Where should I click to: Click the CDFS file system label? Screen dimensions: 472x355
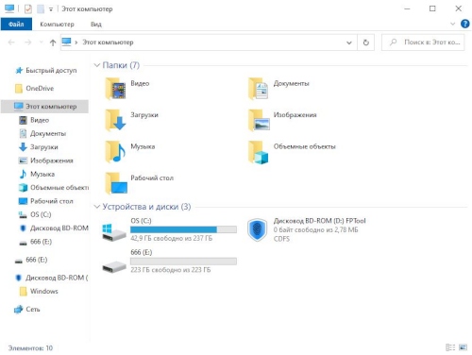[281, 239]
